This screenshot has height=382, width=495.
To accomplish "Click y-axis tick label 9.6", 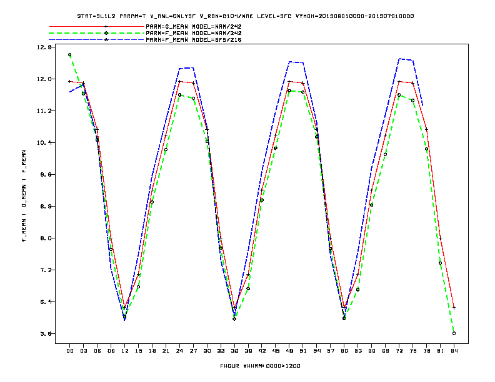I will point(45,174).
